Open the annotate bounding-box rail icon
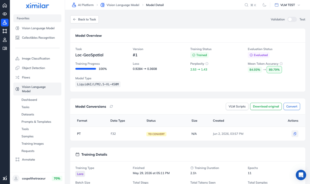310x184 pixels. [x=5, y=31]
